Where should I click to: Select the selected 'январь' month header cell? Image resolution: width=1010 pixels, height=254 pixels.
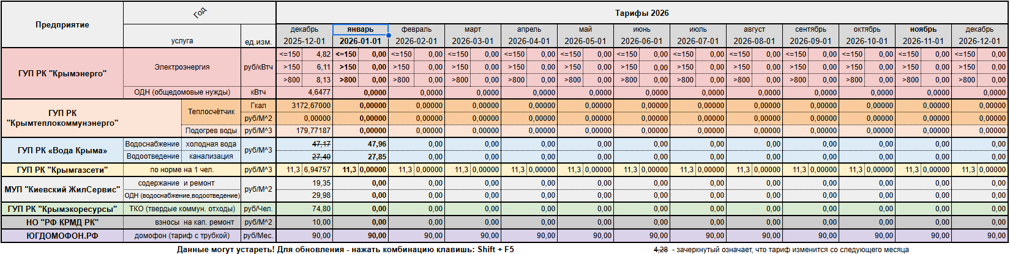[360, 29]
